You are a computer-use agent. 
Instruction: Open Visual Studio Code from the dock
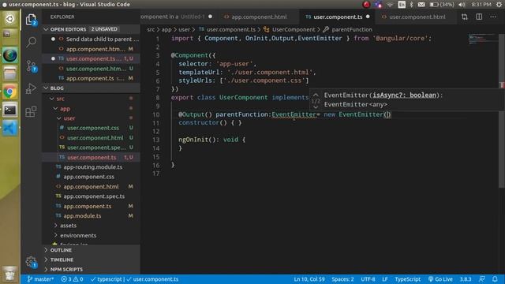click(x=10, y=129)
